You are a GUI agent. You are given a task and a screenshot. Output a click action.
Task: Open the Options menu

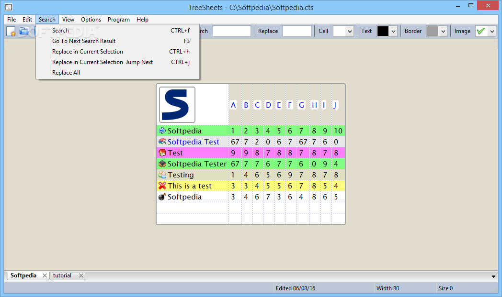91,20
